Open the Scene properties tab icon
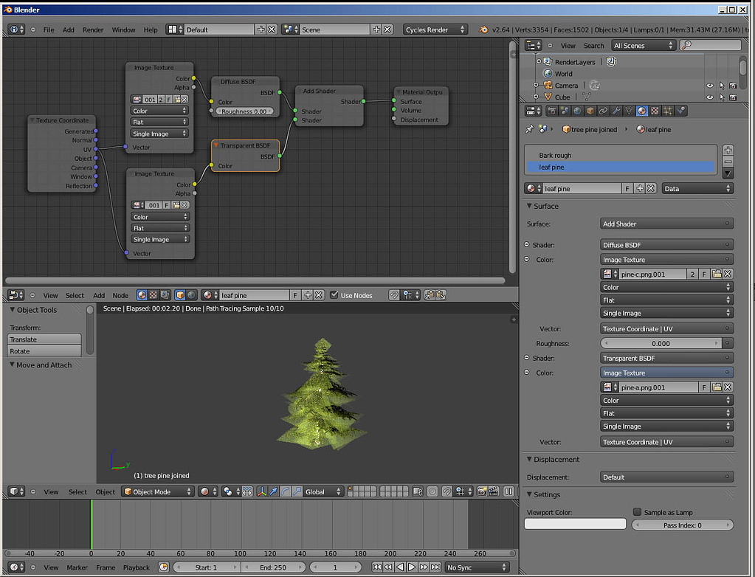Screen dimensions: 755x577 565,111
